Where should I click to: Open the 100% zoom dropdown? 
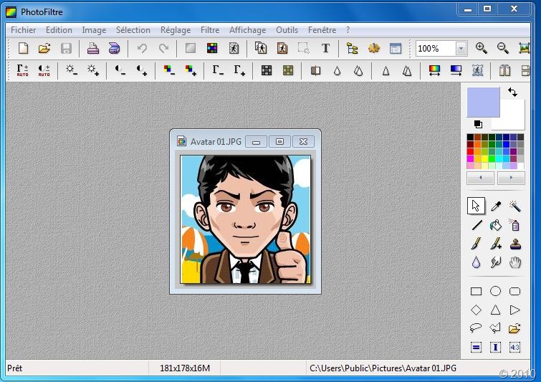461,49
